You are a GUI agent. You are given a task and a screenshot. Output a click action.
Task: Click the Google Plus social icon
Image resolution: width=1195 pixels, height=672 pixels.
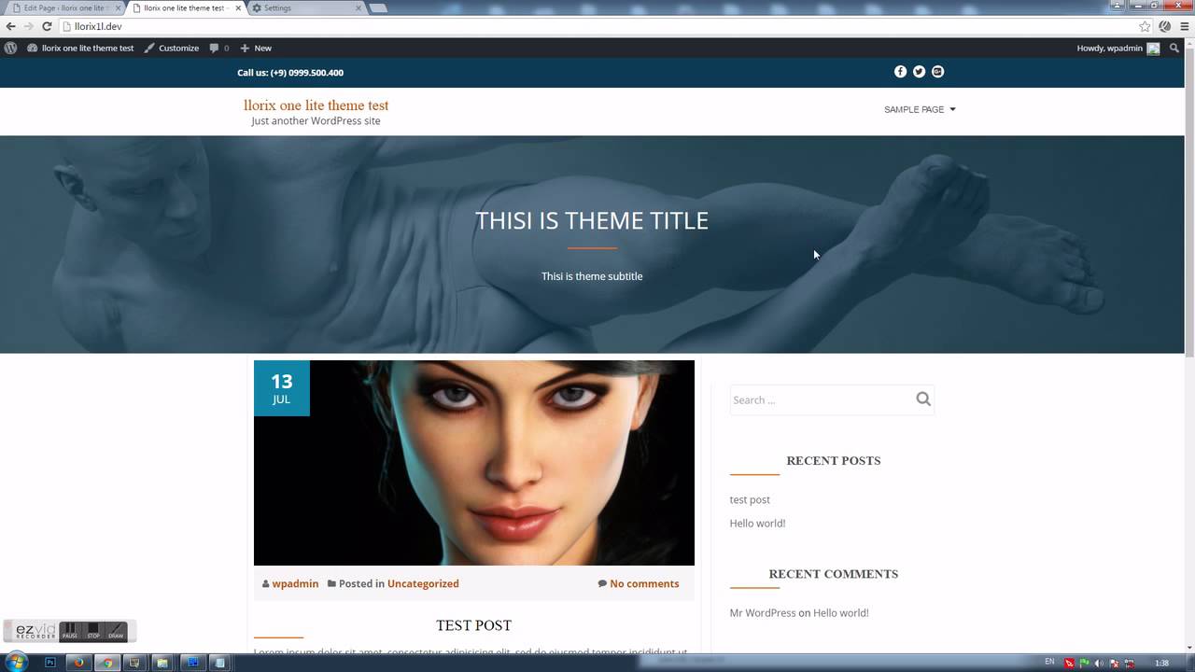point(937,72)
